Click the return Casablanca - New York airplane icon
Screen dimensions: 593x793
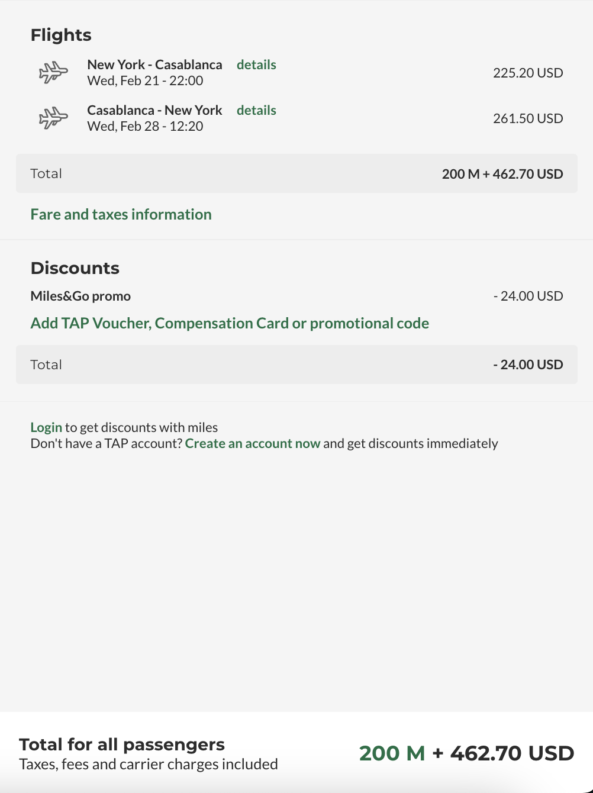coord(53,118)
